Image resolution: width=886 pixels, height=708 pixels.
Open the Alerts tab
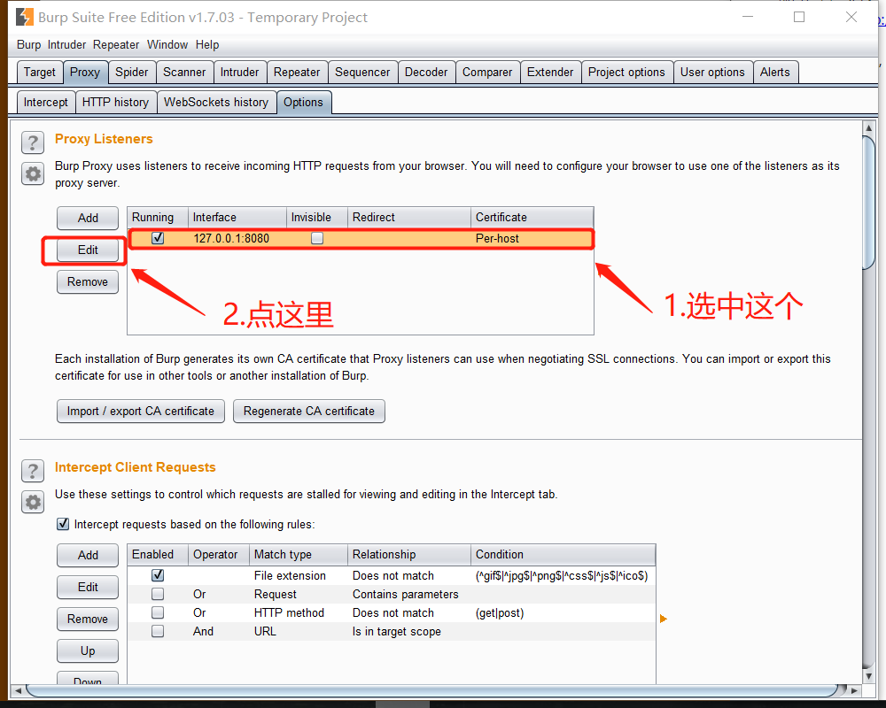point(774,73)
